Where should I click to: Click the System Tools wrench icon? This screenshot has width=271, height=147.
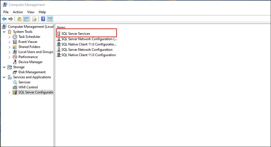[9, 32]
